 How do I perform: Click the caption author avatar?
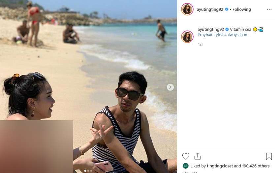pos(187,37)
